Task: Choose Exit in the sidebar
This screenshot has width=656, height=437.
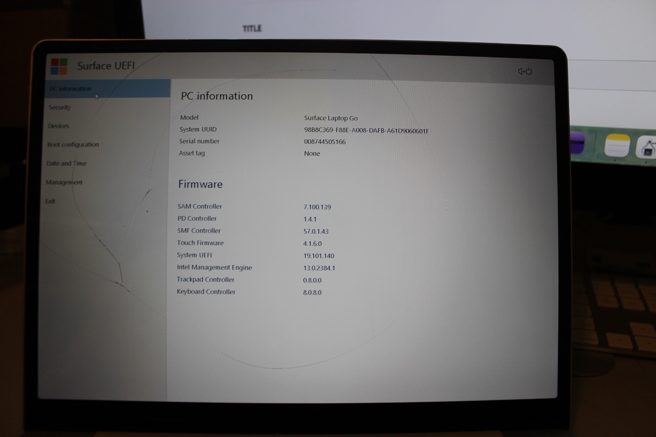Action: point(50,201)
